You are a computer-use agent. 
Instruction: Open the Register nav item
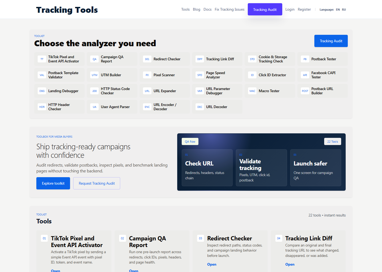pos(304,9)
